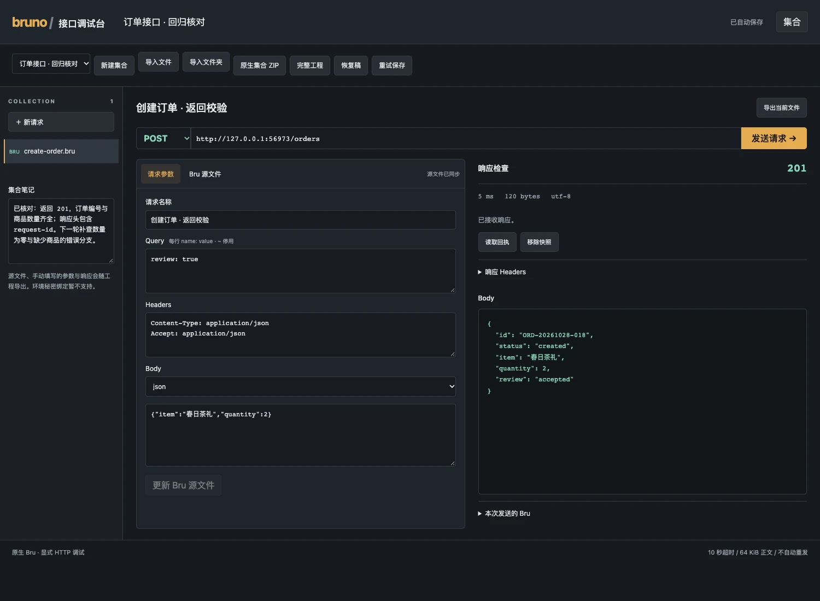Switch to the Bru 源文件 tab
This screenshot has width=820, height=601.
[x=205, y=174]
